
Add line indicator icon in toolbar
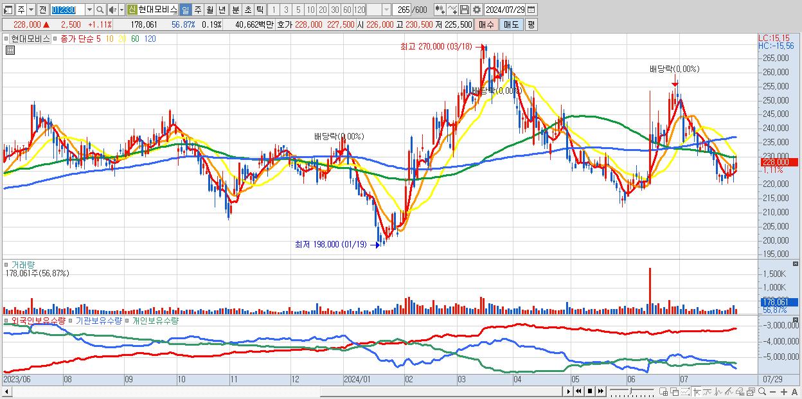point(452,10)
